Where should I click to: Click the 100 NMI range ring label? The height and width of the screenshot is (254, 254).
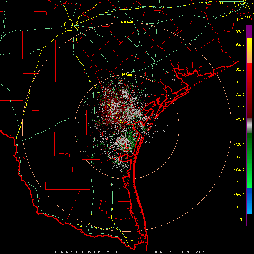(127, 22)
